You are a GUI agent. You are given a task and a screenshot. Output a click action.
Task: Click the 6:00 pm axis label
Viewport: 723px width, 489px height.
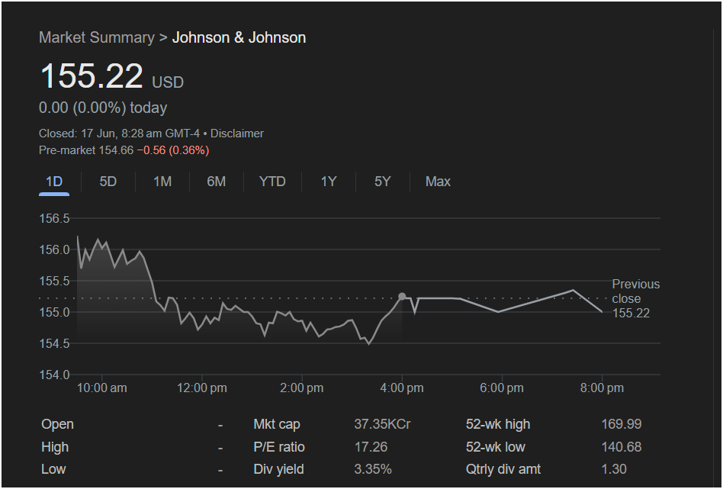pos(502,388)
